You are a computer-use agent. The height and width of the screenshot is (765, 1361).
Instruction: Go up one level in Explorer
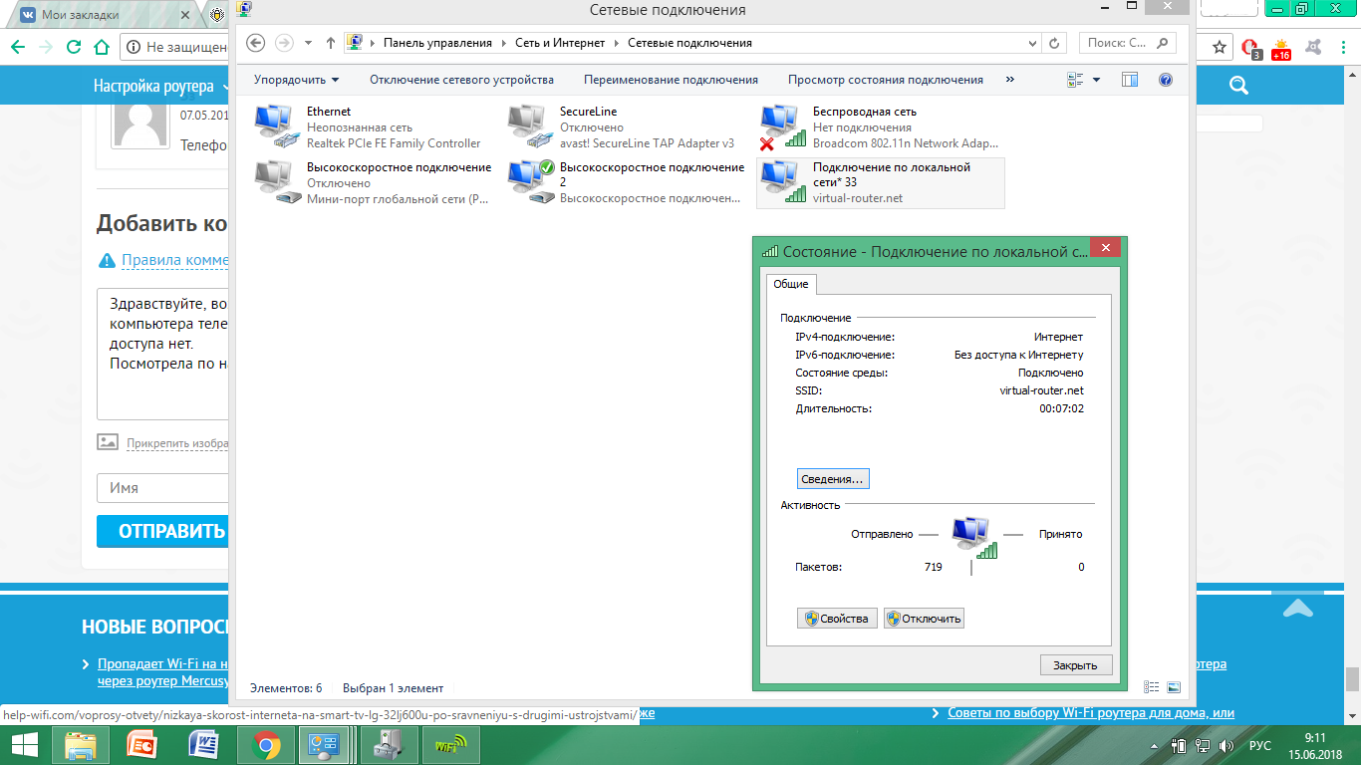[331, 43]
